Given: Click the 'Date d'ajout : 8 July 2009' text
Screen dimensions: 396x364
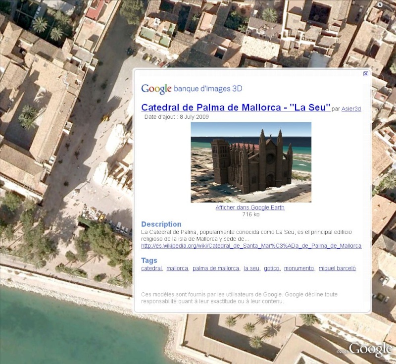Looking at the screenshot, I should (177, 117).
